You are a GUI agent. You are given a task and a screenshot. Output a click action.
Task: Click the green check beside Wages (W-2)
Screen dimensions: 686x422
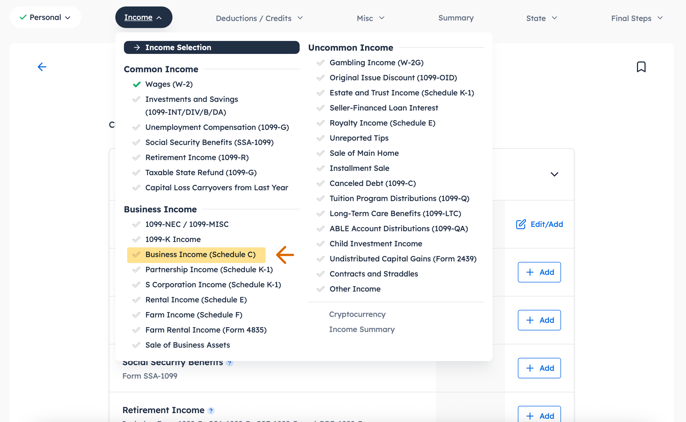[x=137, y=84]
